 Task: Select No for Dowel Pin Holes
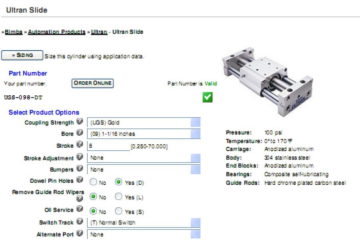93,182
